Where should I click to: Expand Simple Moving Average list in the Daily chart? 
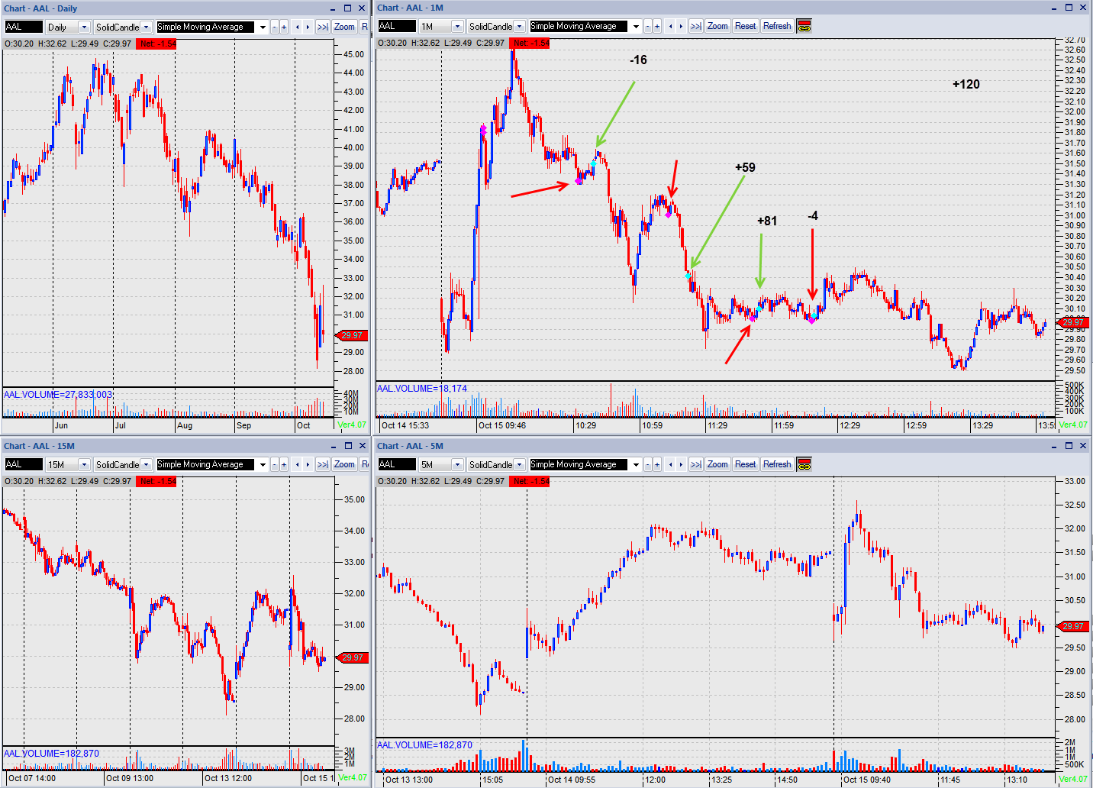(x=263, y=27)
